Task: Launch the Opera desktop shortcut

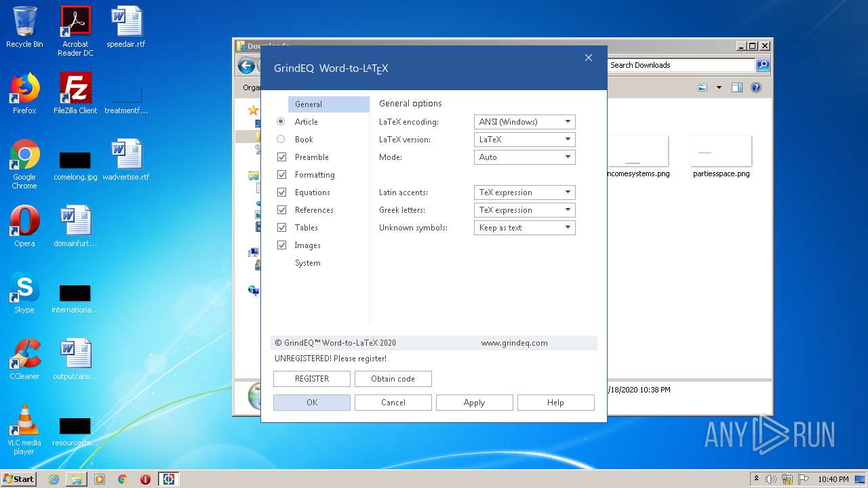Action: (24, 226)
